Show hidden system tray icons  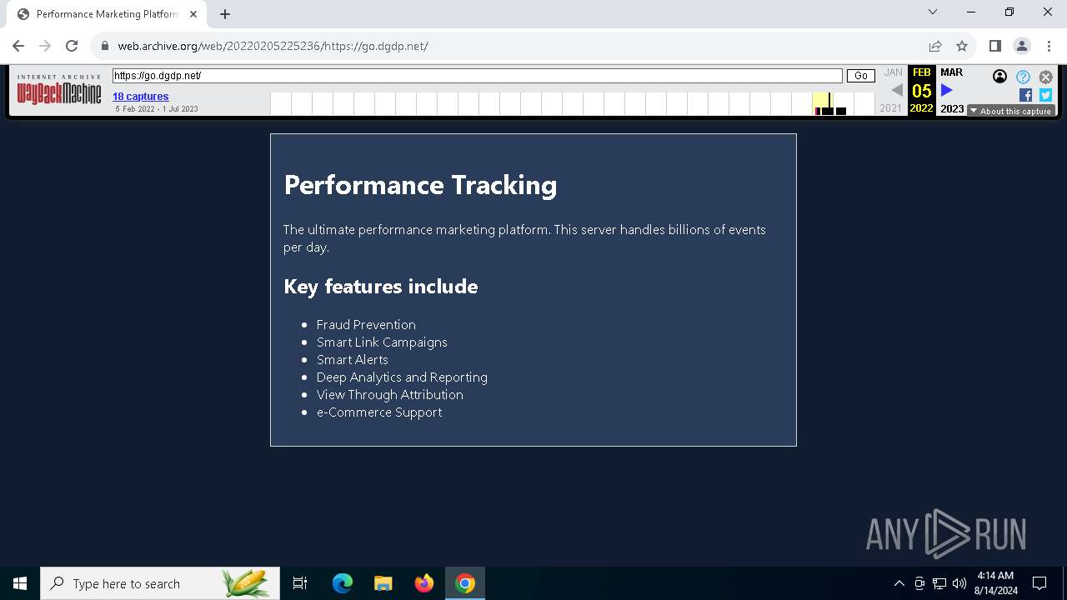pyautogui.click(x=899, y=583)
